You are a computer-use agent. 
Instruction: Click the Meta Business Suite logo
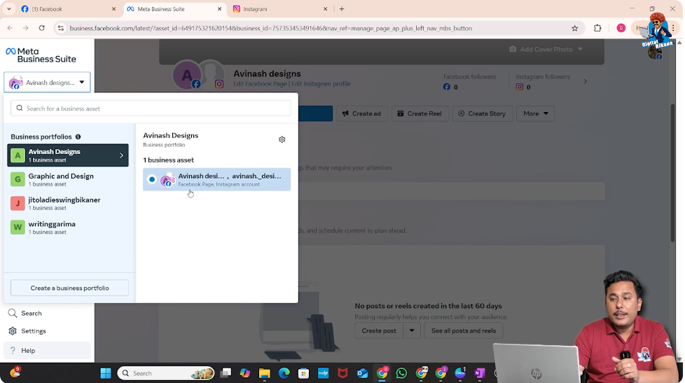[41, 55]
